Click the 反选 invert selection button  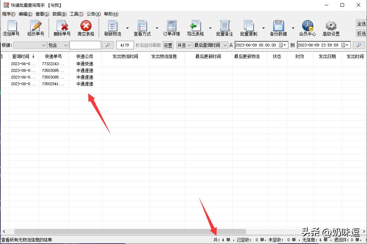[361, 33]
